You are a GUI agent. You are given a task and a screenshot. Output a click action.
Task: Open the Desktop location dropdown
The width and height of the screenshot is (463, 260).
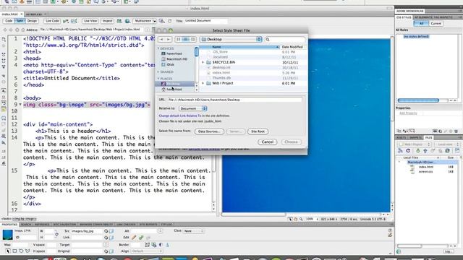click(x=231, y=39)
